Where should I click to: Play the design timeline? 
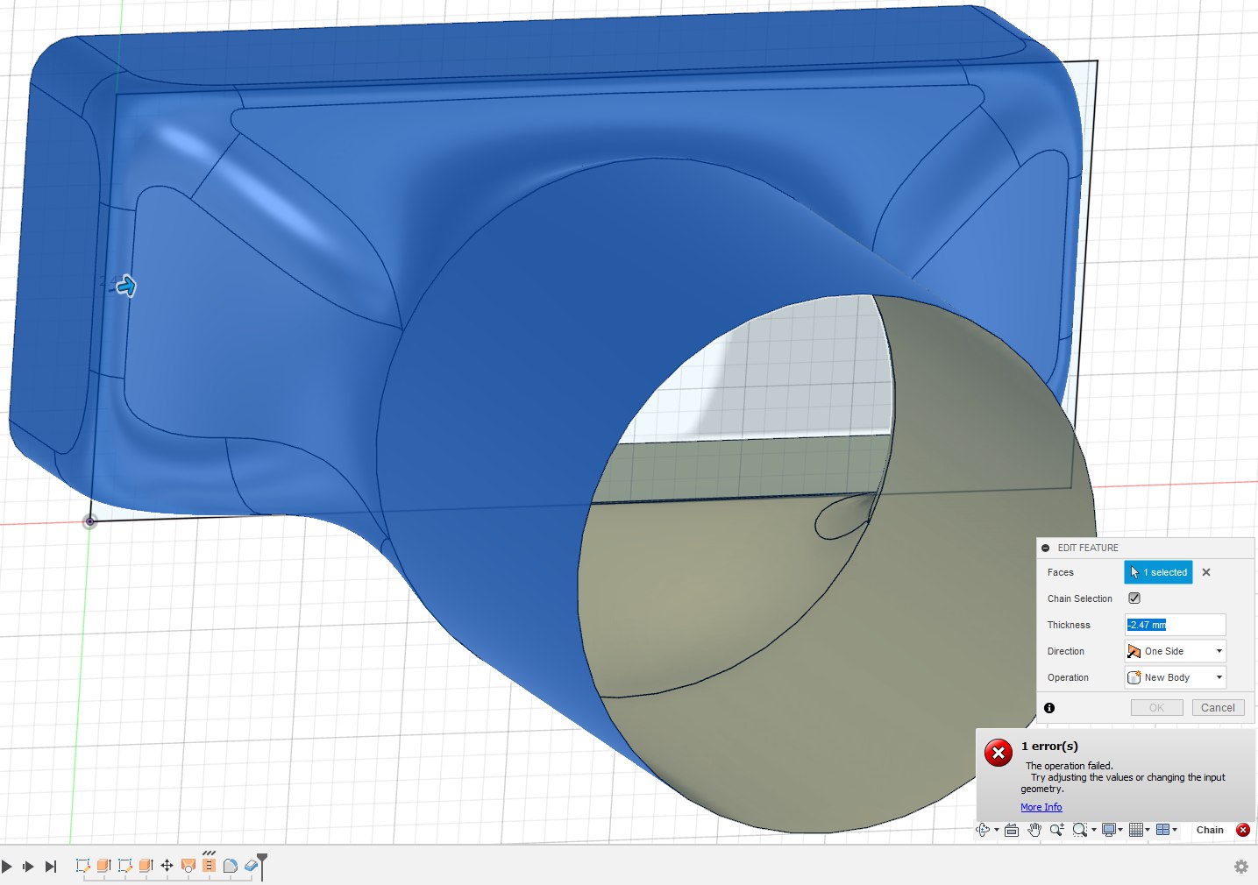point(7,867)
